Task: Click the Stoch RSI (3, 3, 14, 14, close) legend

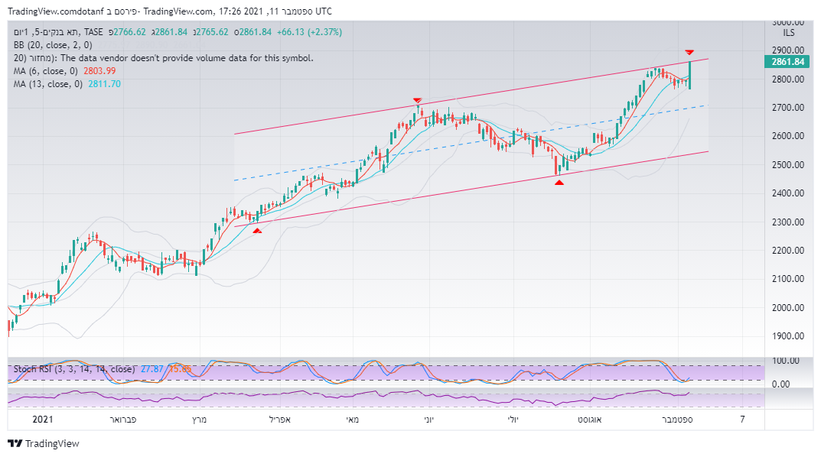Action: [73, 369]
